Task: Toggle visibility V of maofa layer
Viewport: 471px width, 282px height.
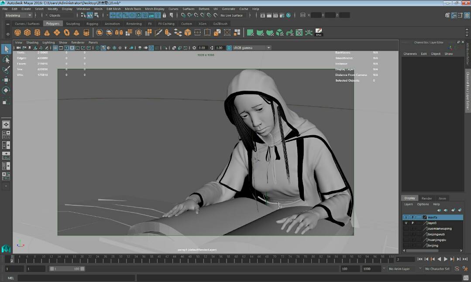Action: (x=406, y=217)
